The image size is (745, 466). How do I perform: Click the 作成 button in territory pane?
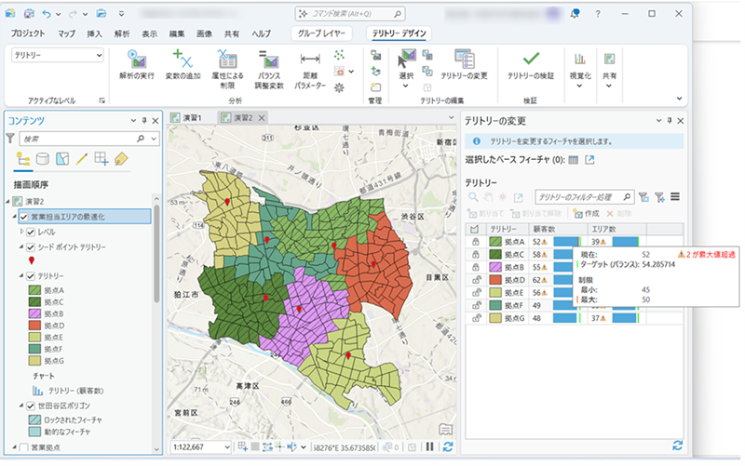(587, 213)
